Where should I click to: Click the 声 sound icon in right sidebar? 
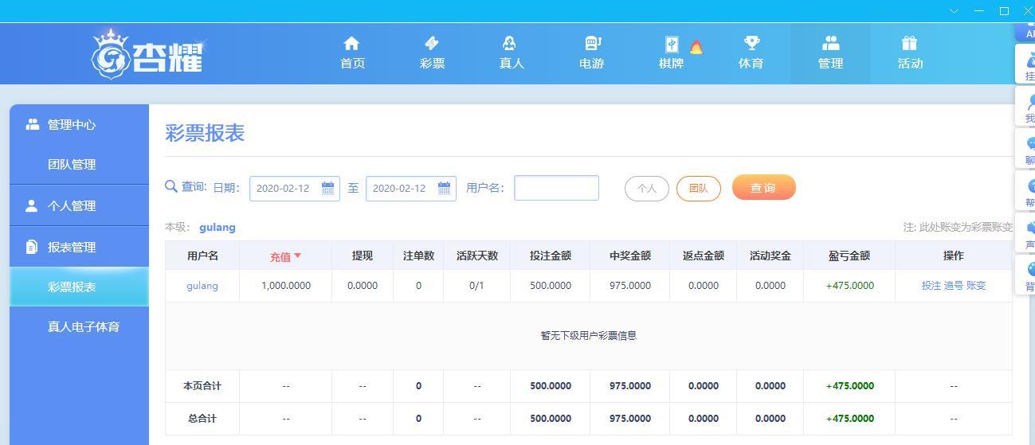[1029, 228]
